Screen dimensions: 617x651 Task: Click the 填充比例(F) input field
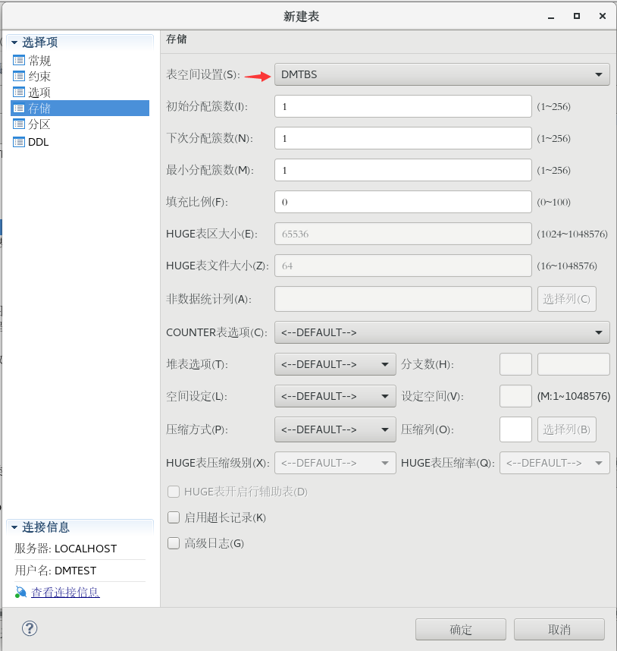coord(403,202)
